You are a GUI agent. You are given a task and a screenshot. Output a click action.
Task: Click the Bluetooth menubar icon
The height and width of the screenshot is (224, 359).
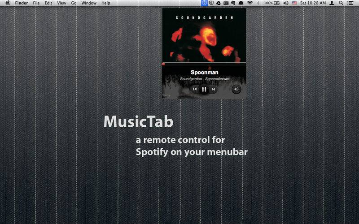(x=258, y=3)
